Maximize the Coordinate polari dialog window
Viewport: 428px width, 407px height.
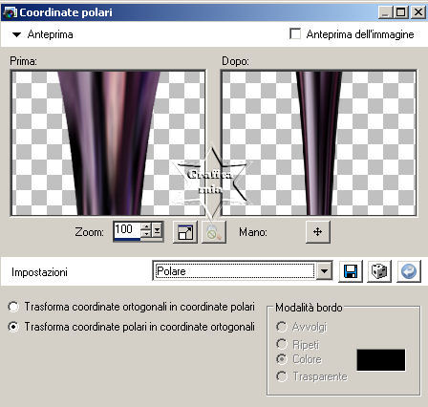coord(401,12)
